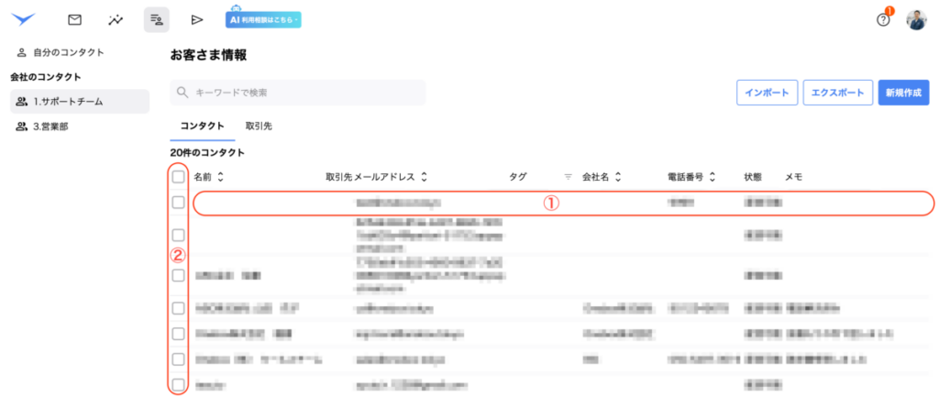Click the 新規作成 button
Screen dimensions: 939x397
click(902, 93)
